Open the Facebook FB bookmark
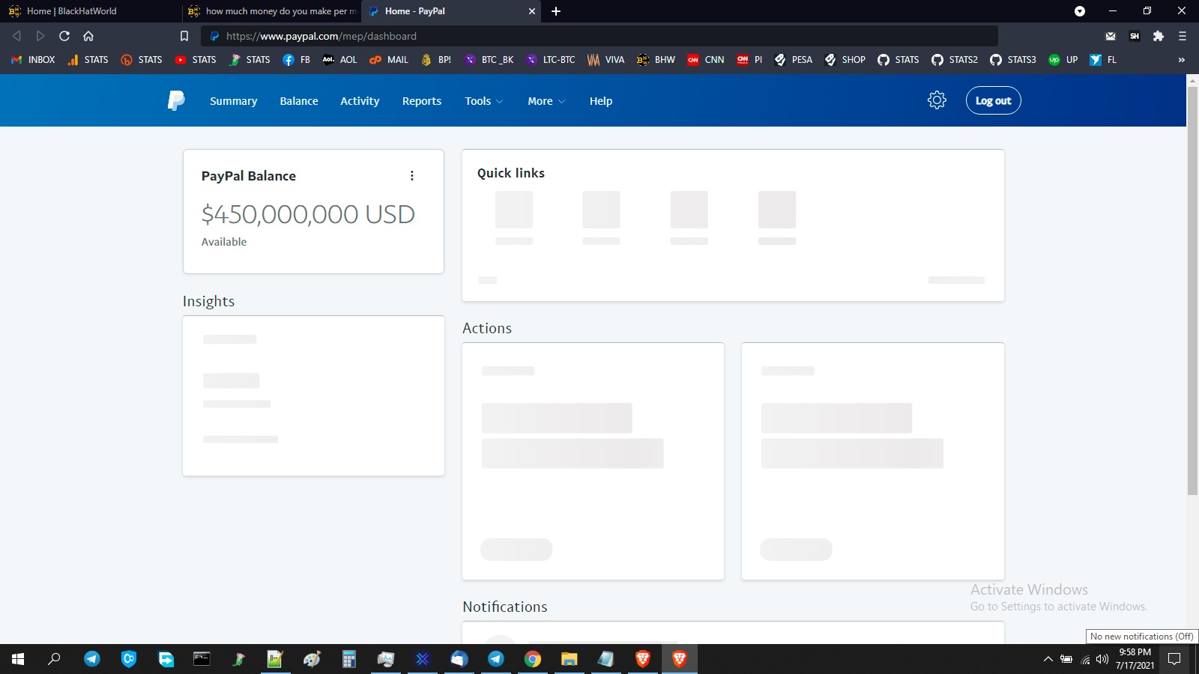Screen dimensions: 1199x674 pyautogui.click(x=296, y=60)
